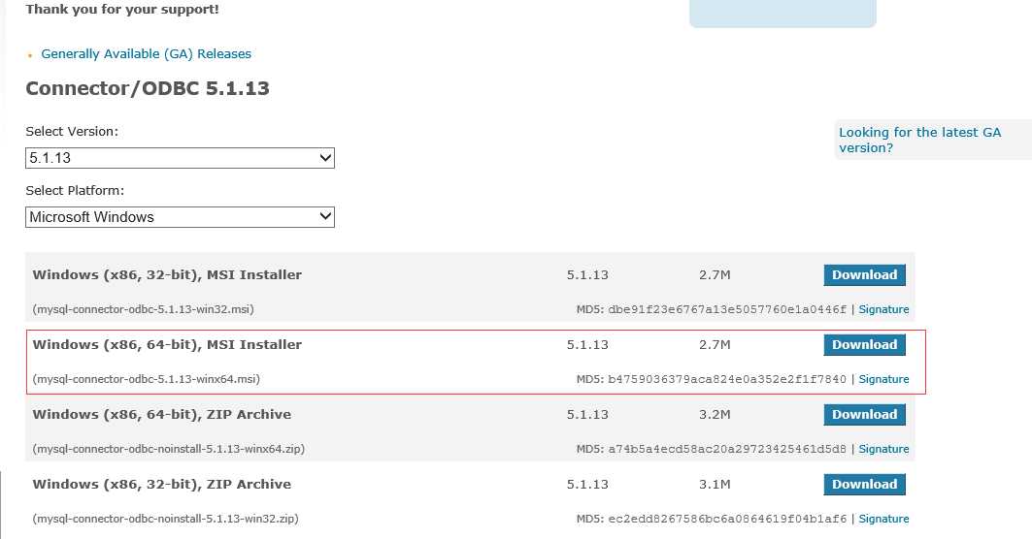Download Windows 32-bit ZIP Archive
Viewport: 1032px width, 539px height.
[x=864, y=485]
